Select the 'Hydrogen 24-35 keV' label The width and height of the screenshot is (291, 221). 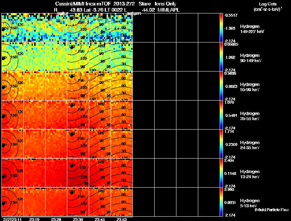tap(250, 145)
